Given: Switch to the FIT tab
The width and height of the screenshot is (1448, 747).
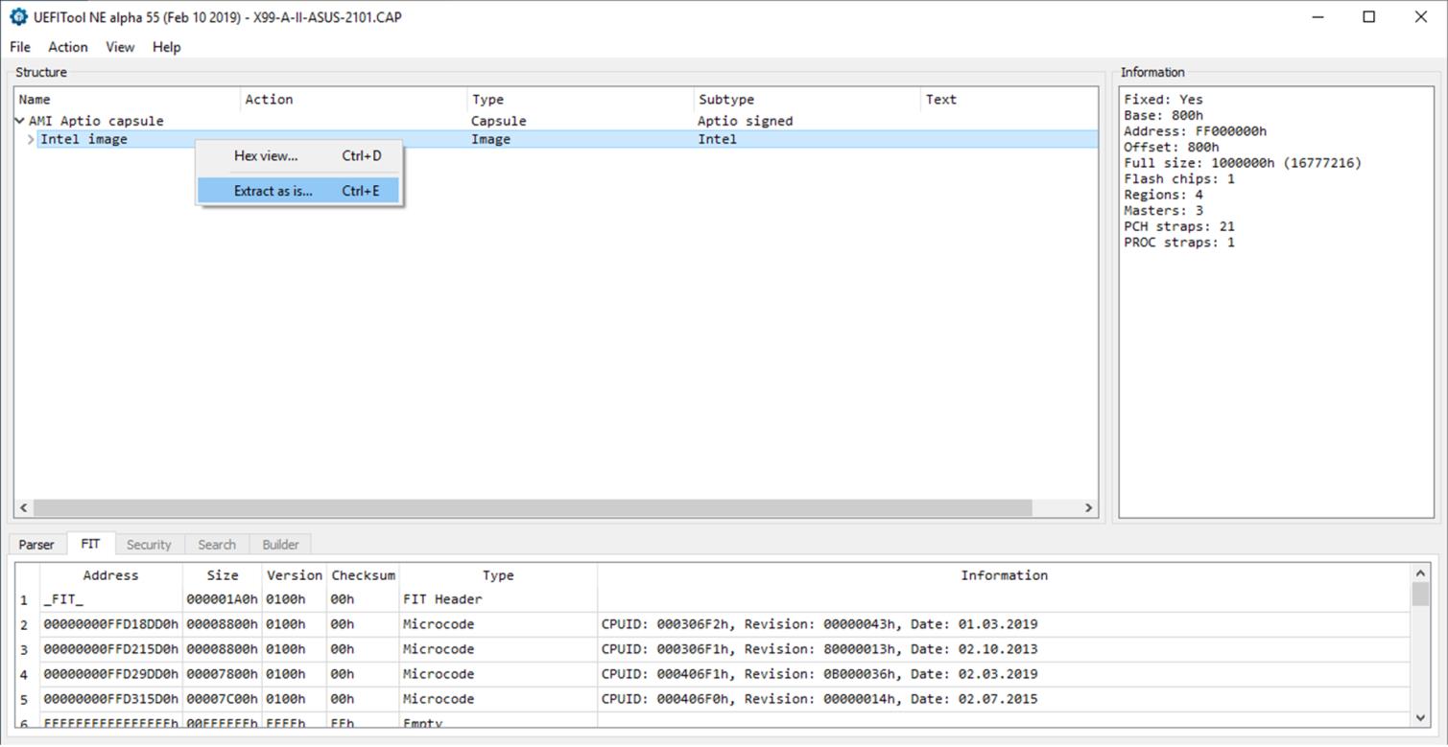Looking at the screenshot, I should coord(90,544).
